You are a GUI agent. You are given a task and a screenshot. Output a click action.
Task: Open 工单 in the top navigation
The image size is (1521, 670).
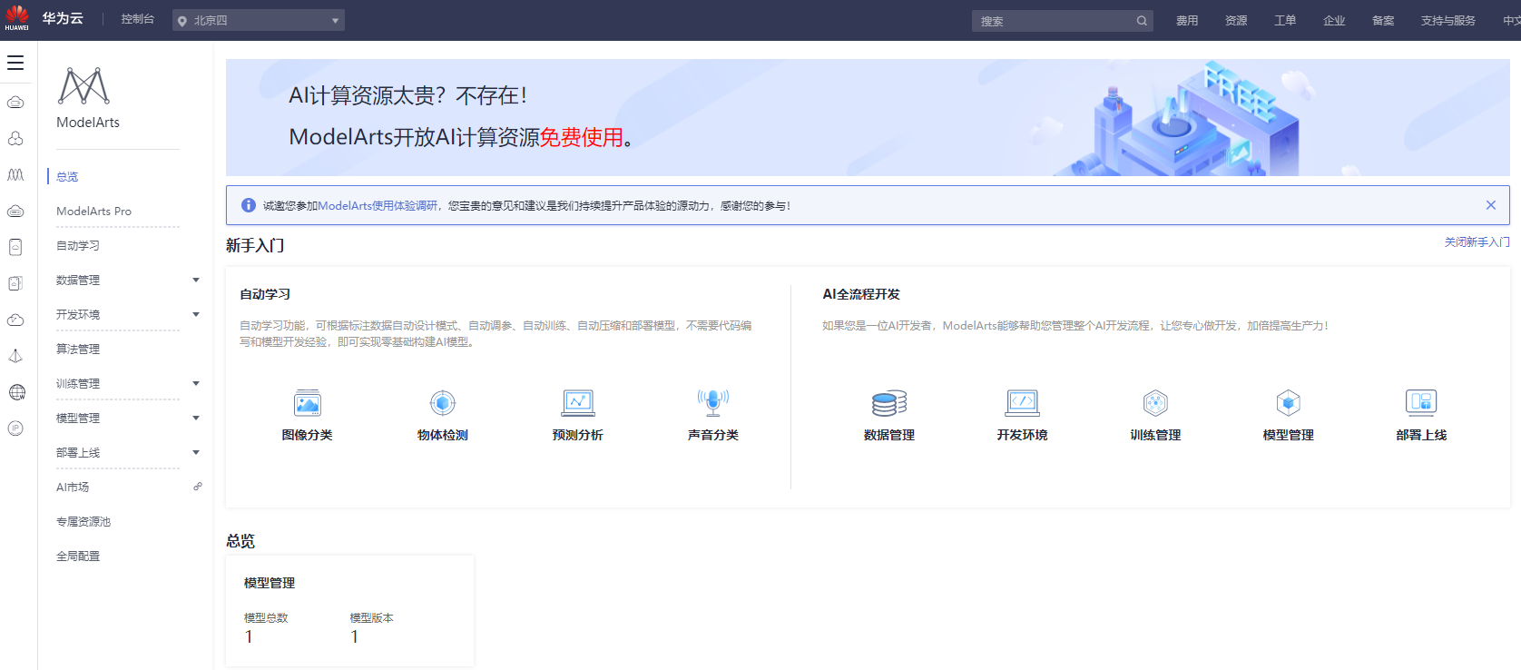1285,21
